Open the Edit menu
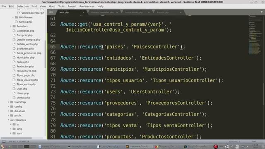 11,6
